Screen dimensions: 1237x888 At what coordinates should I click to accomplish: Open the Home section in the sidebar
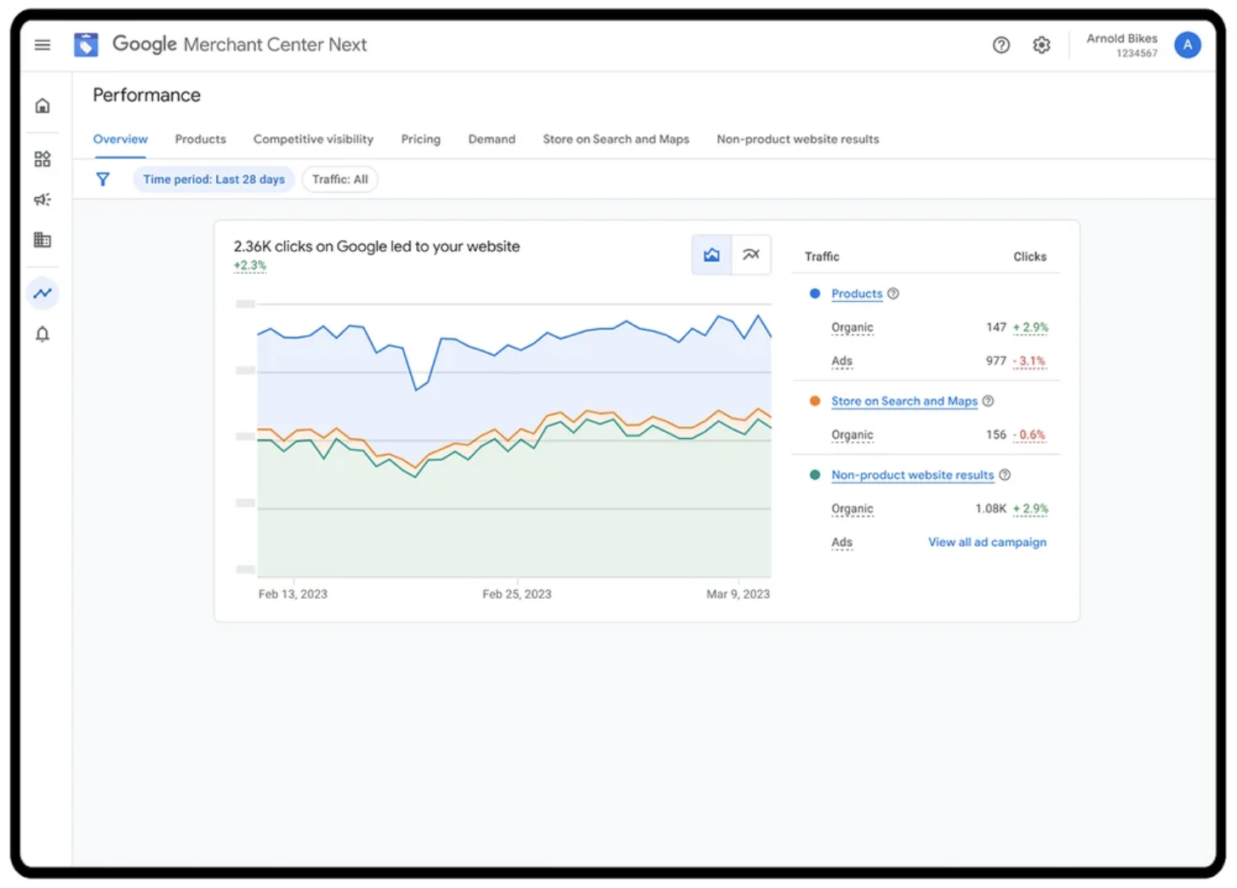click(42, 105)
